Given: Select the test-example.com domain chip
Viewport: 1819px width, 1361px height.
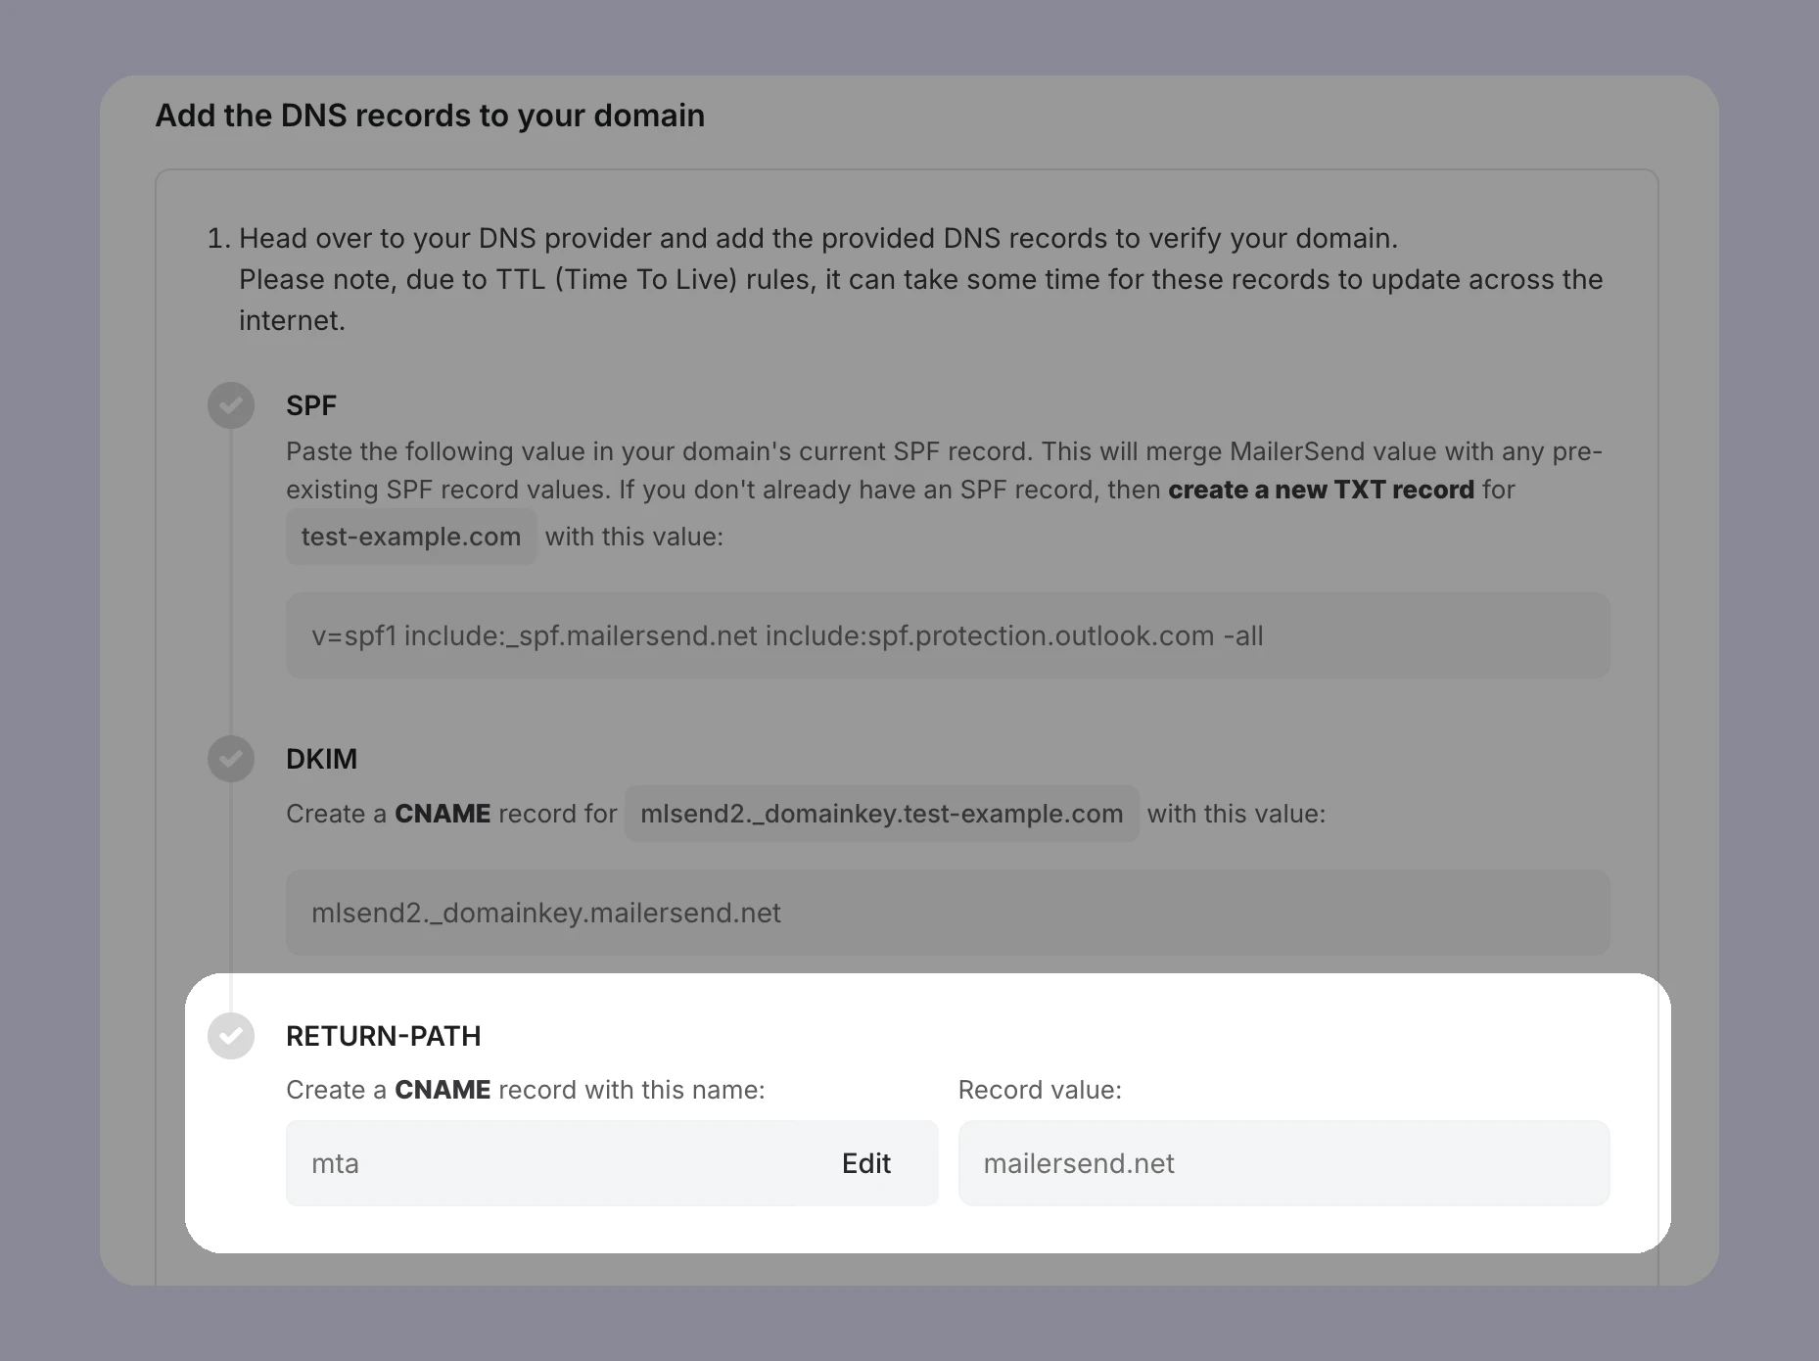Looking at the screenshot, I should click(x=410, y=537).
